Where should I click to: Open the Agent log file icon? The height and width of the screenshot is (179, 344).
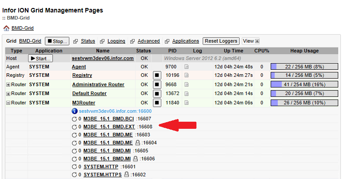187,67
